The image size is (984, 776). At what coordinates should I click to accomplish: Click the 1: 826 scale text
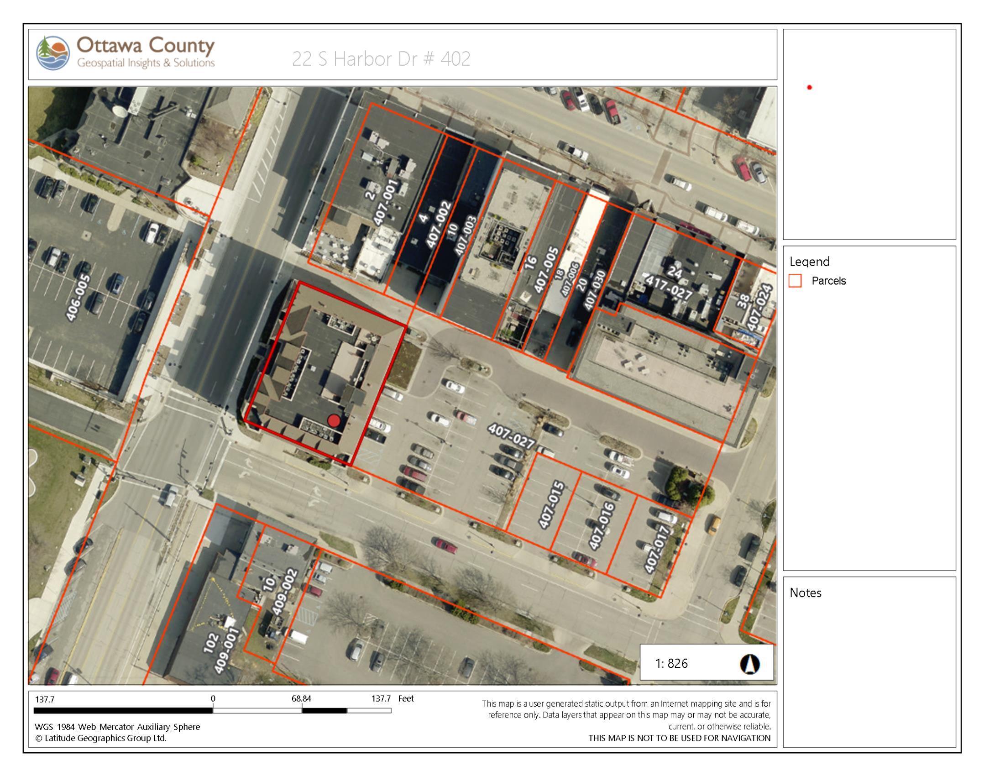pyautogui.click(x=671, y=664)
